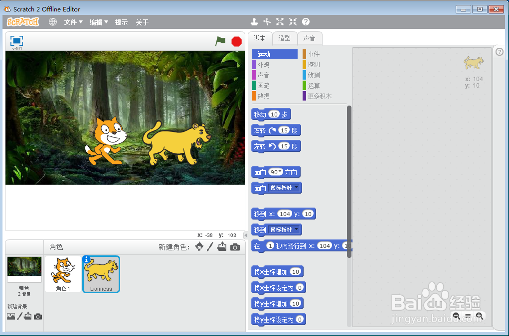Open the 提示 menu
The width and height of the screenshot is (509, 336).
[x=121, y=22]
